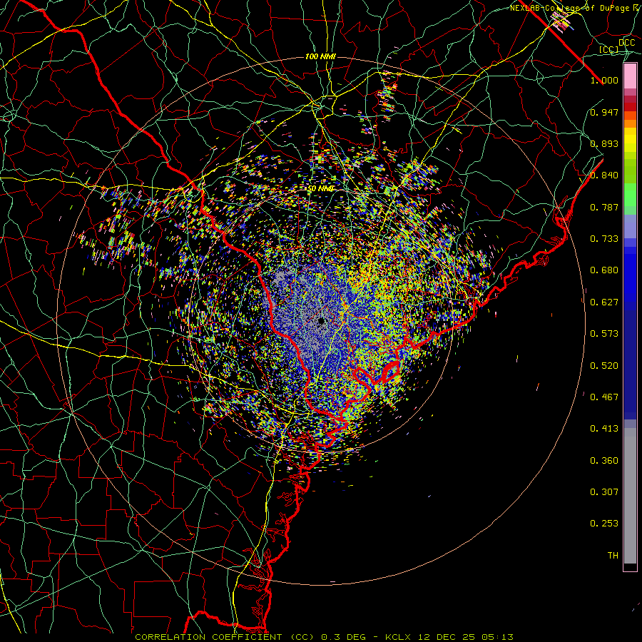Viewport: 642px width, 642px height.
Task: Click the 0.573 legend value
Action: 604,334
